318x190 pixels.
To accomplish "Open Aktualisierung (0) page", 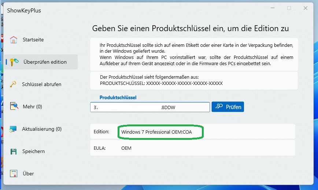I will (x=42, y=129).
